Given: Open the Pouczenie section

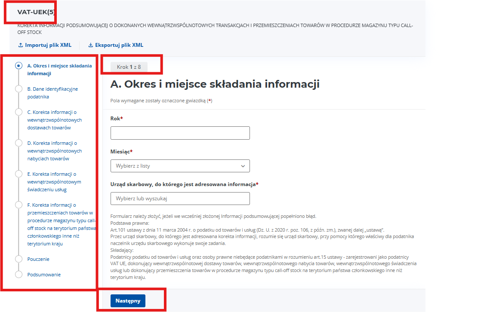Looking at the screenshot, I should click(x=38, y=259).
